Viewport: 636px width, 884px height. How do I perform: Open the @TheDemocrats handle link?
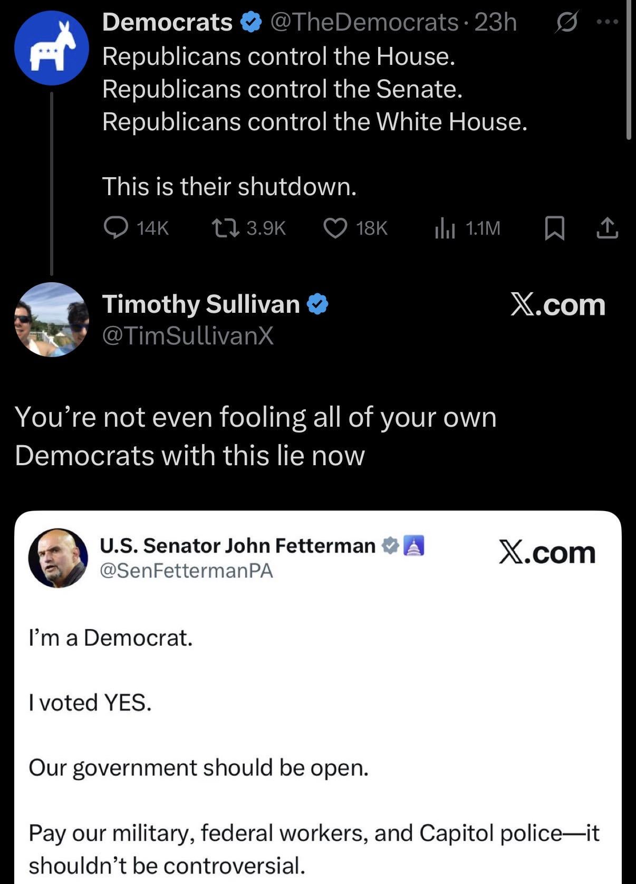pos(364,22)
